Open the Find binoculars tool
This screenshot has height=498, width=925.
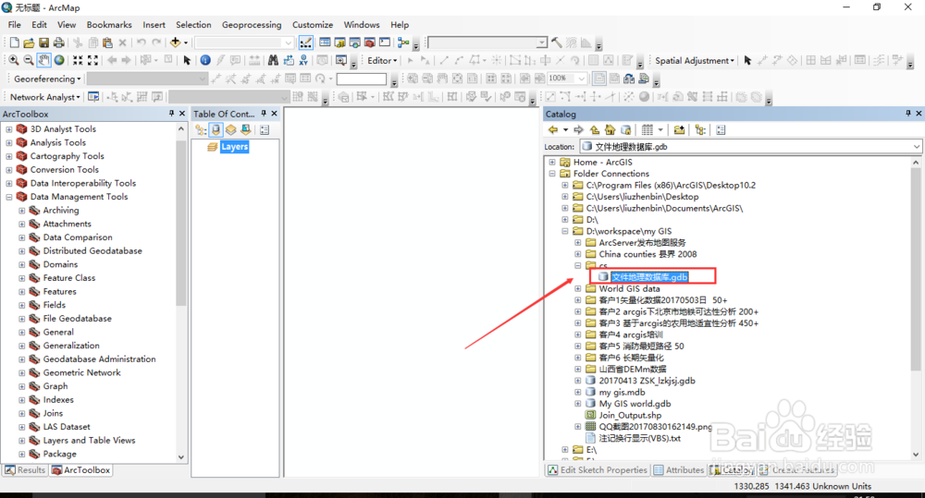273,60
